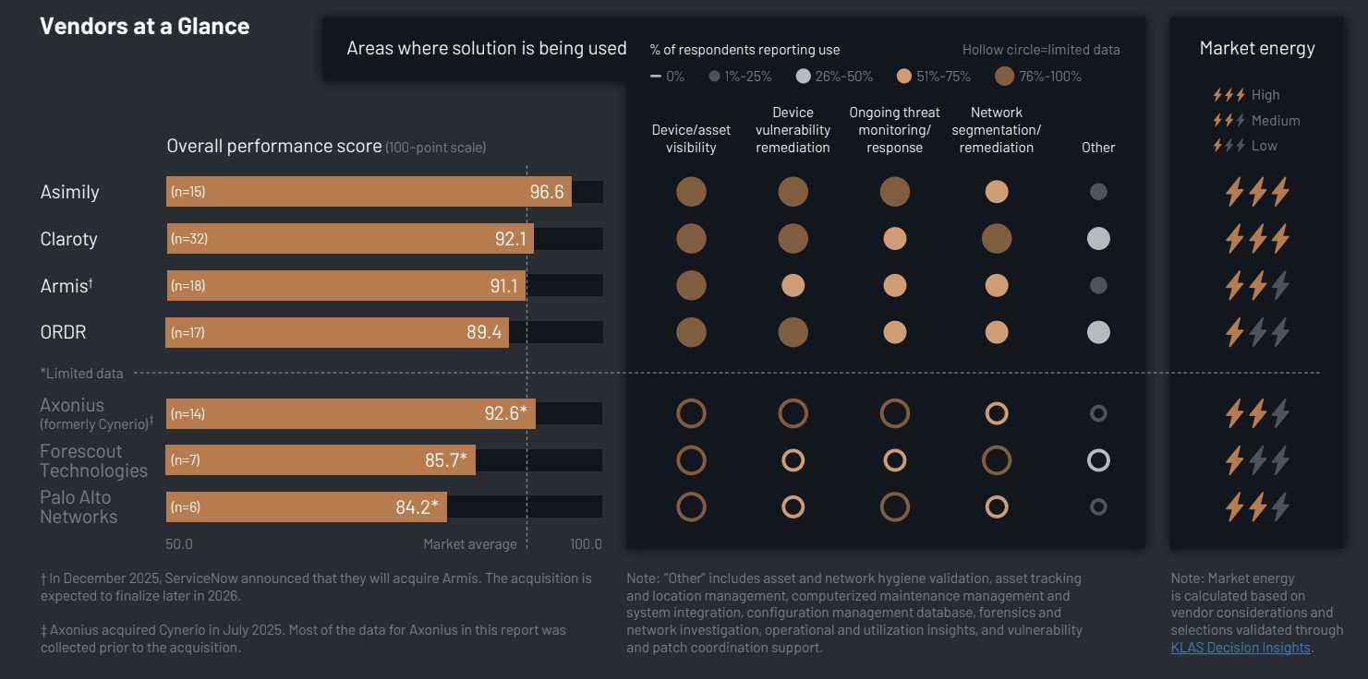
Task: Click Armis device vulnerability remediation circle
Action: pos(793,286)
